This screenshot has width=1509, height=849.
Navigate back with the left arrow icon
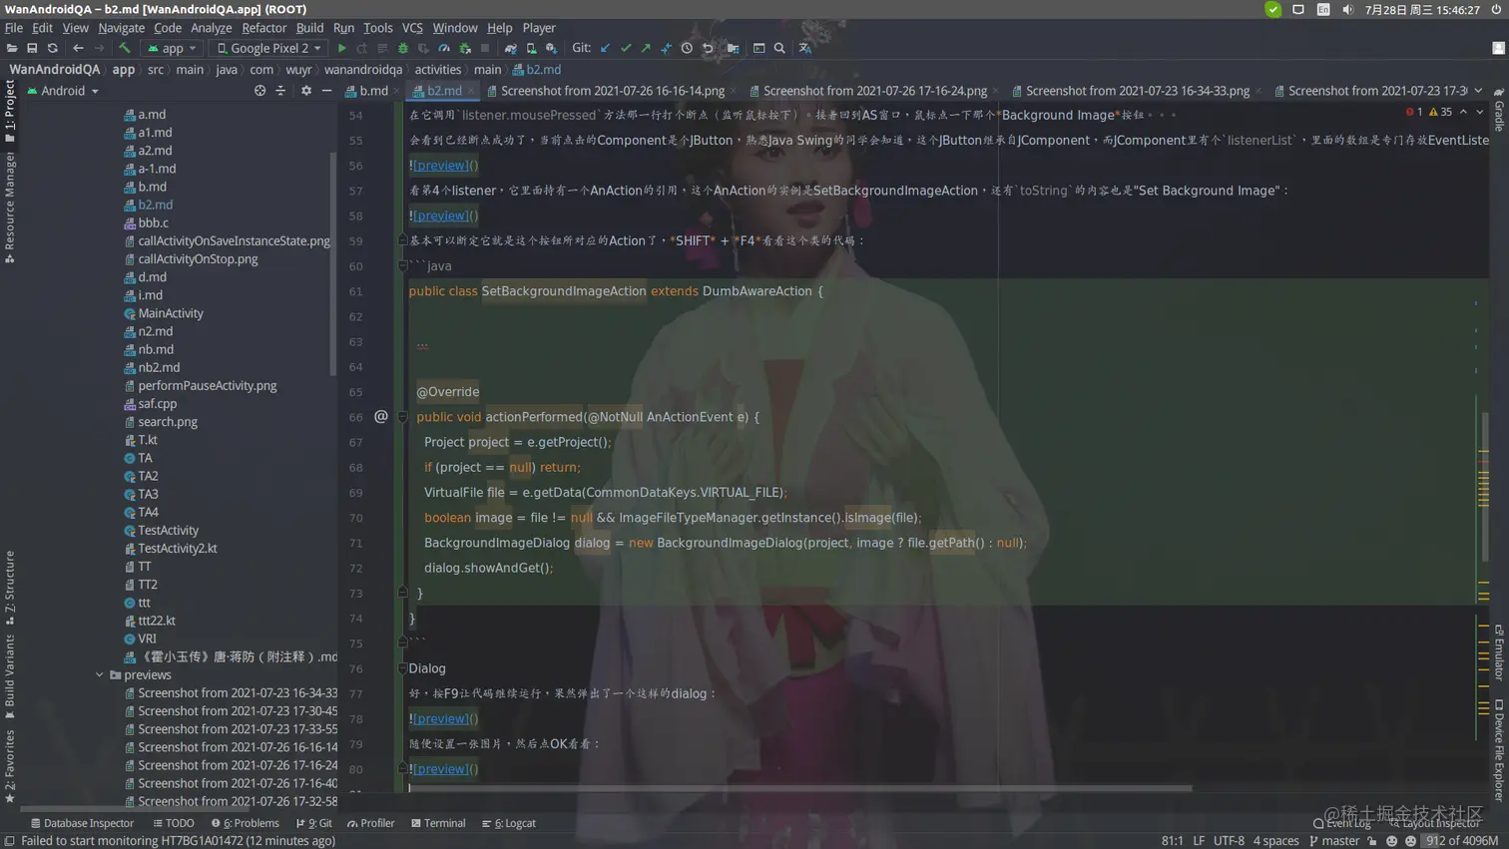[x=78, y=48]
